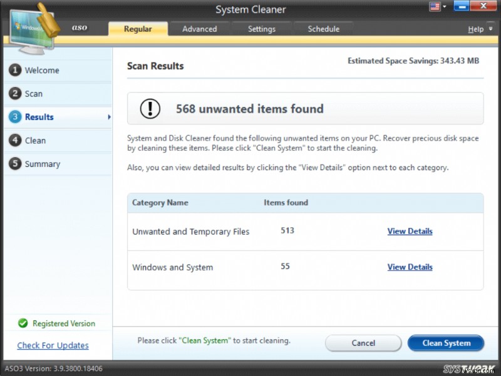The image size is (501, 376).
Task: Click the aso logo badge
Action: pyautogui.click(x=79, y=27)
